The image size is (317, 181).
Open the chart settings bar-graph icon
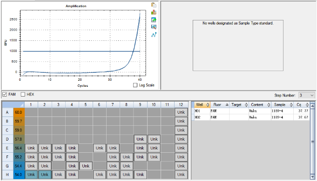click(154, 12)
